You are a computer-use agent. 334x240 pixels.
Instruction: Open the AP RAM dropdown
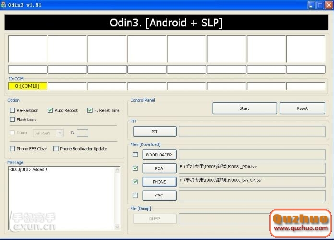point(48,133)
